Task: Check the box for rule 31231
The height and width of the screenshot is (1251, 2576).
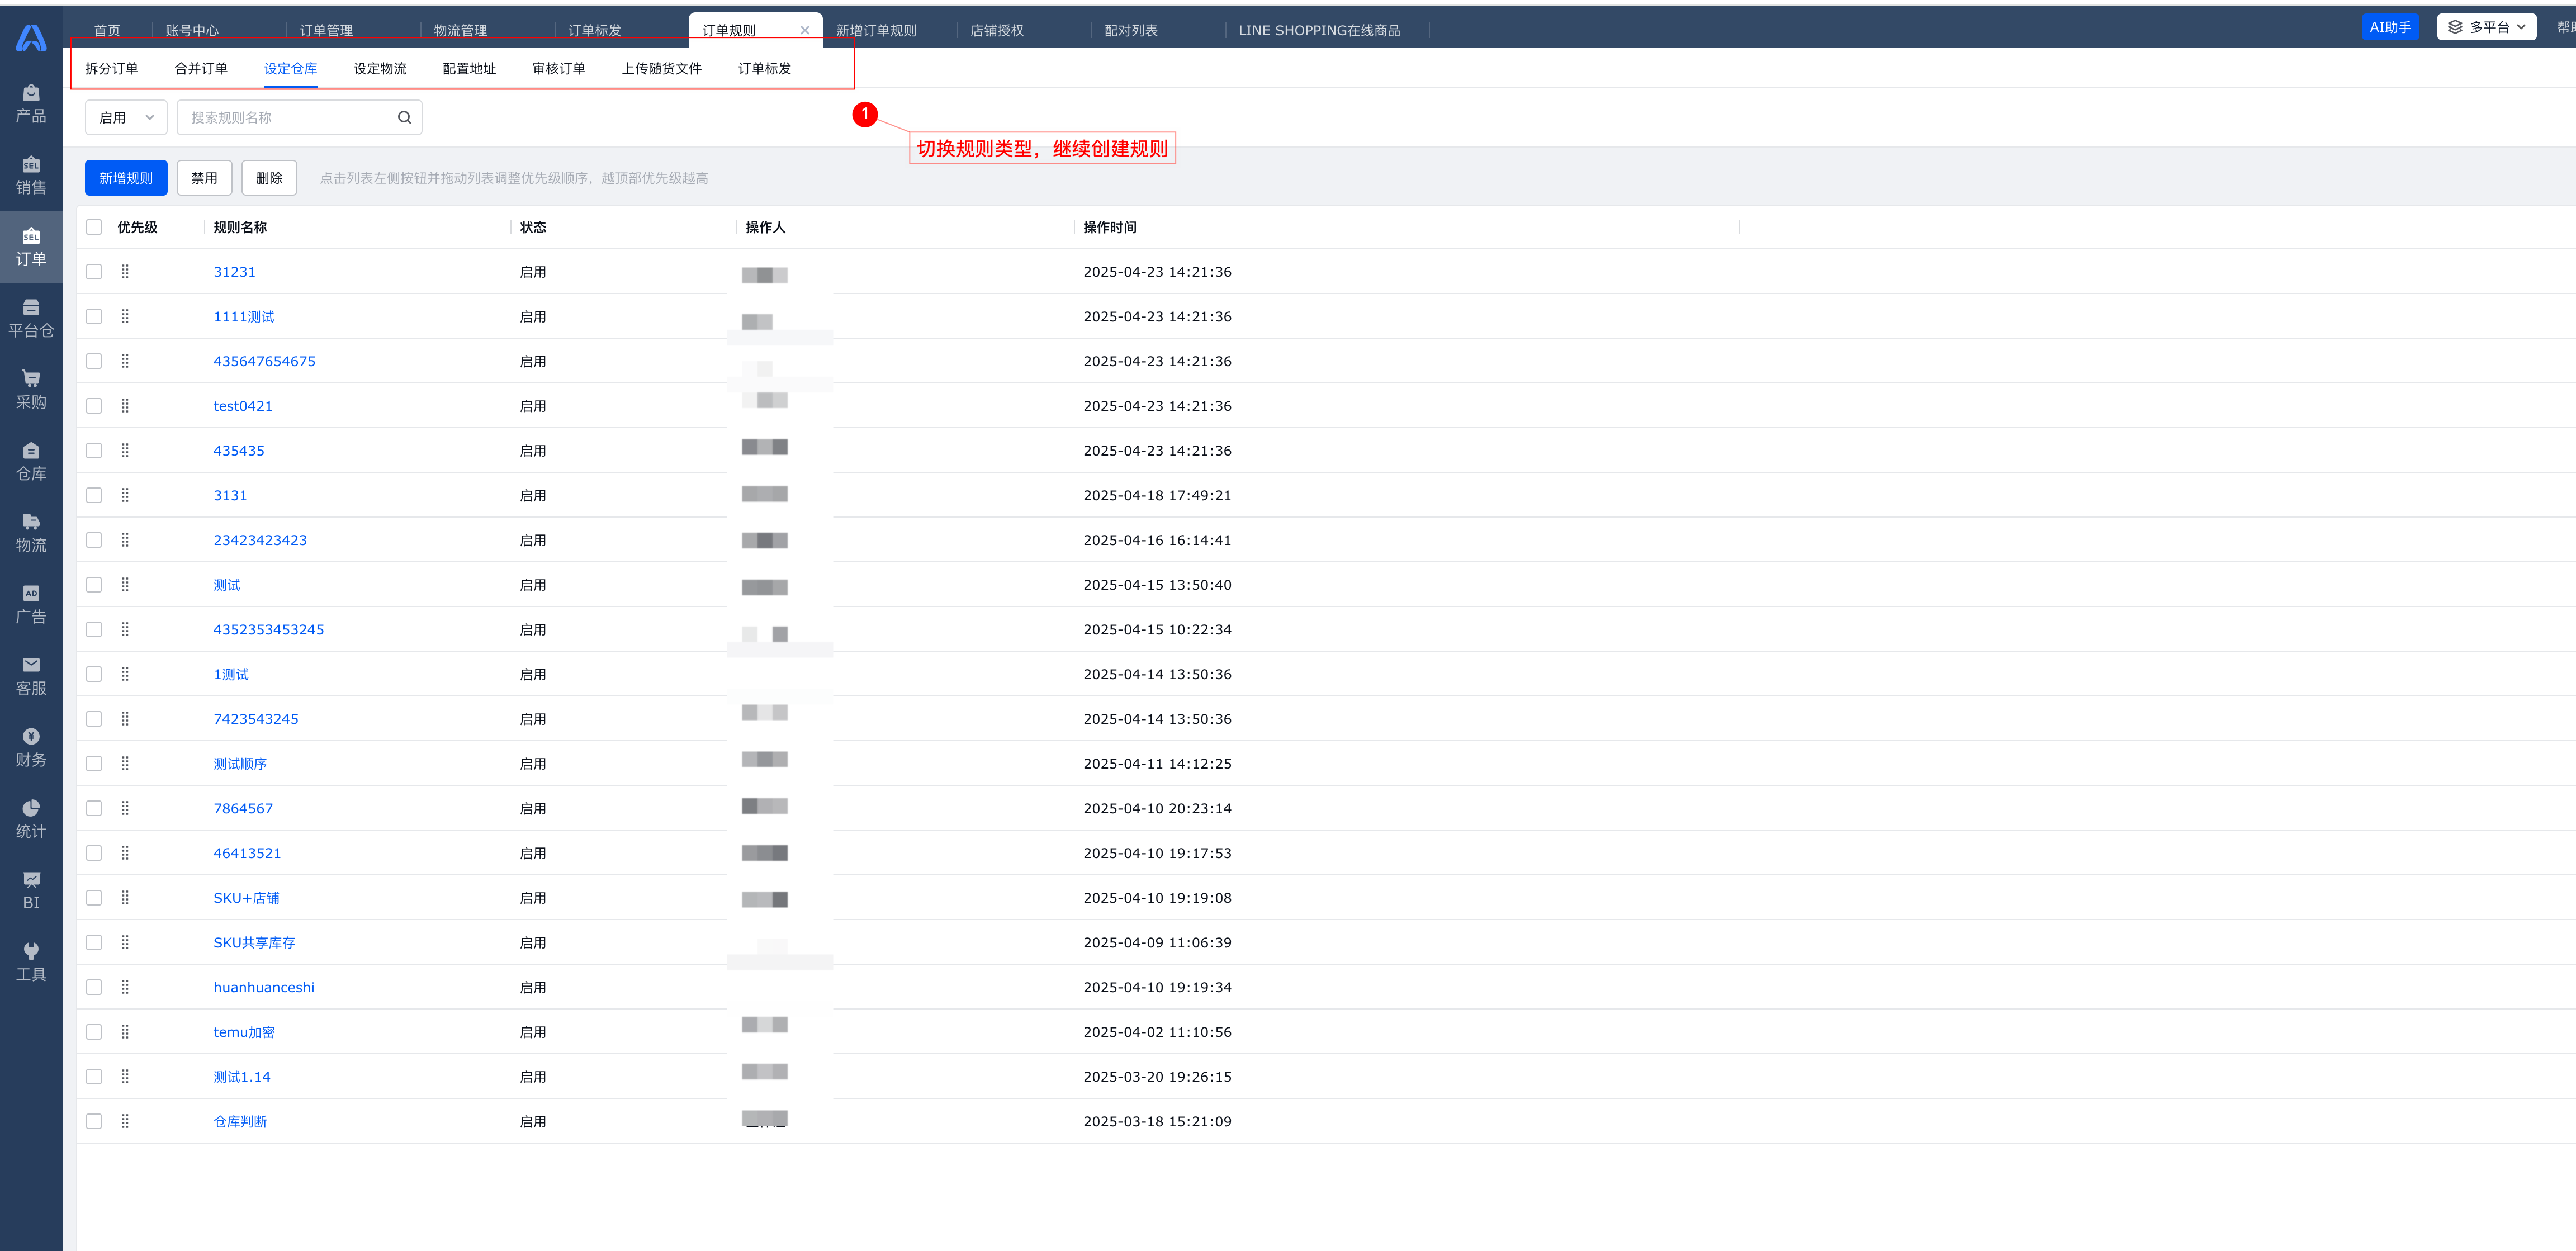Action: pos(94,272)
